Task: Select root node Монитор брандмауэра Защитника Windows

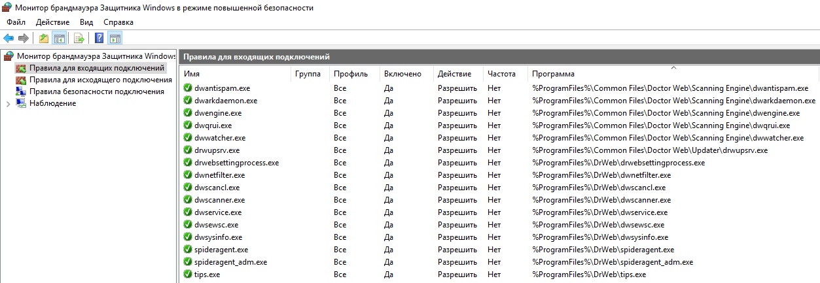Action: click(96, 56)
